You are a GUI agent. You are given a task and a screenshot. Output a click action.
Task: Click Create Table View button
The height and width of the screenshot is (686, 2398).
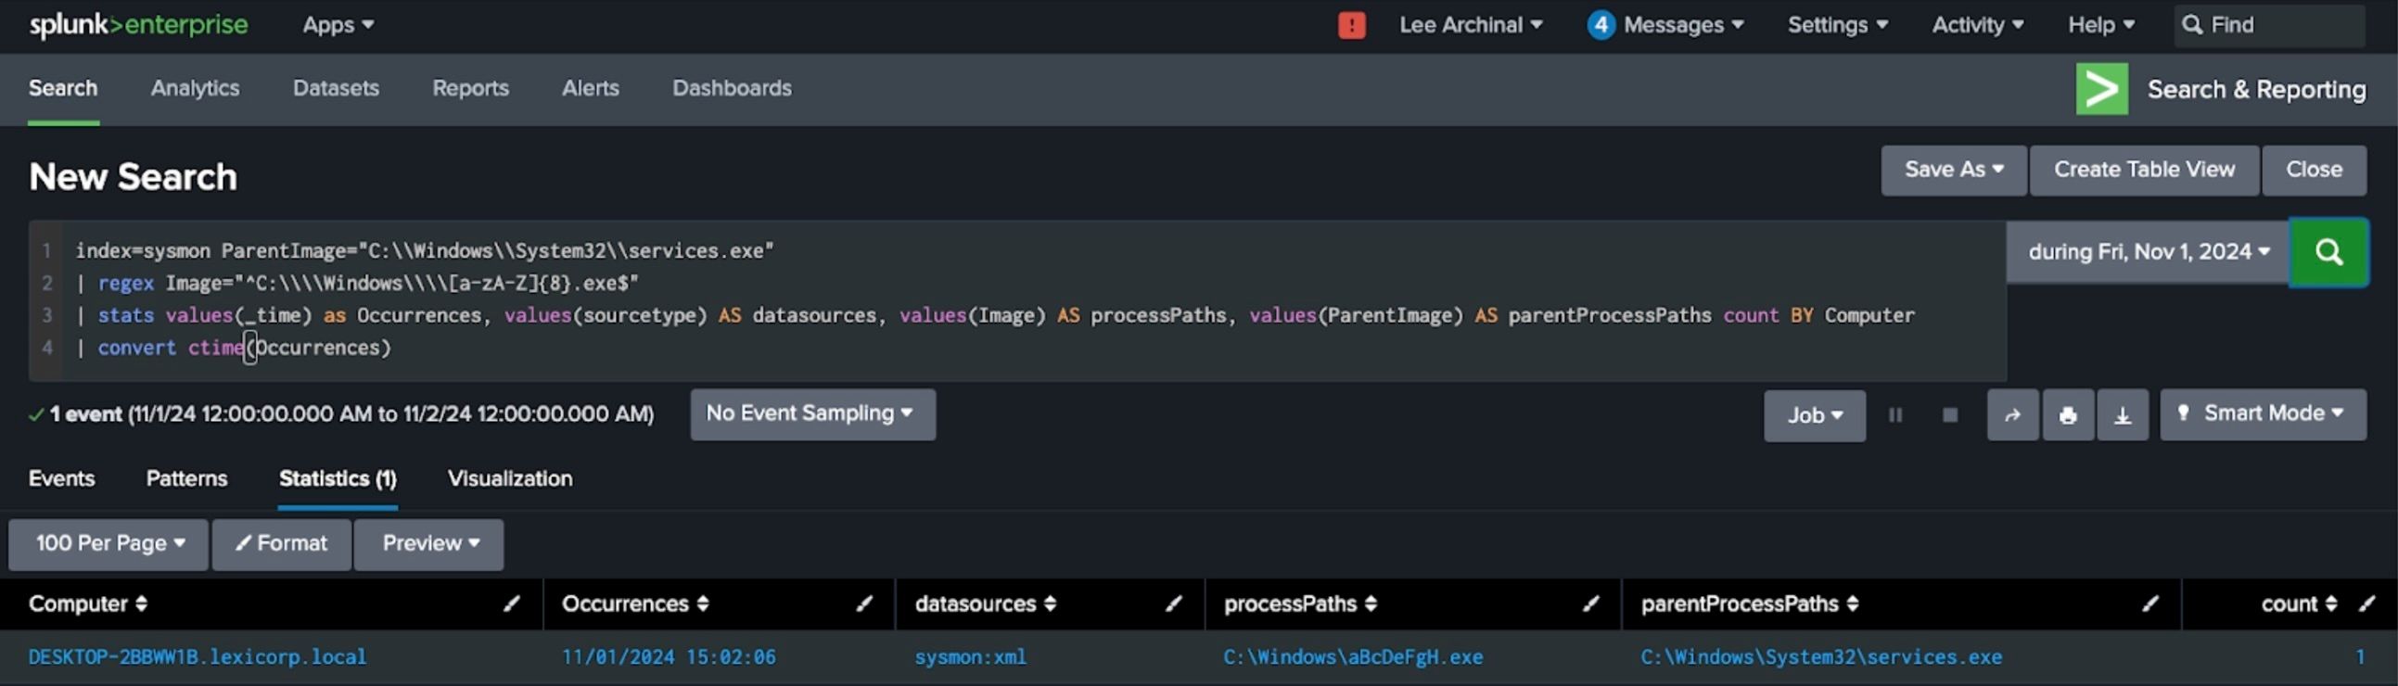pos(2144,171)
